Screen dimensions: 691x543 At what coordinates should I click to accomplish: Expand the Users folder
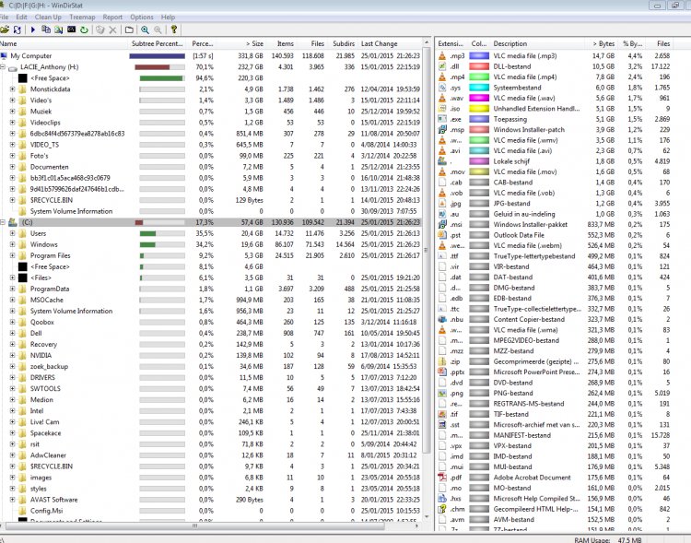12,233
